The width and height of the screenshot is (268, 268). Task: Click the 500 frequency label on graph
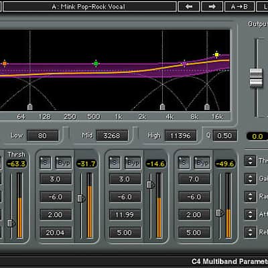[94, 117]
